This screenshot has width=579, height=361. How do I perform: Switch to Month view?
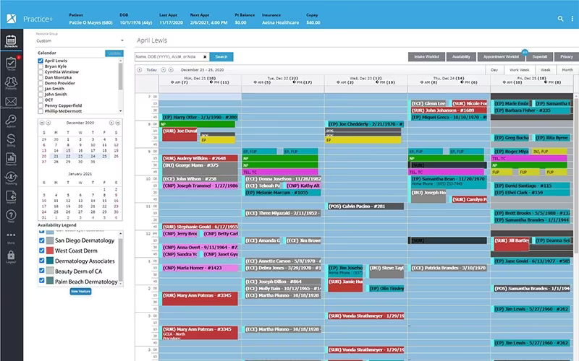[x=567, y=69]
